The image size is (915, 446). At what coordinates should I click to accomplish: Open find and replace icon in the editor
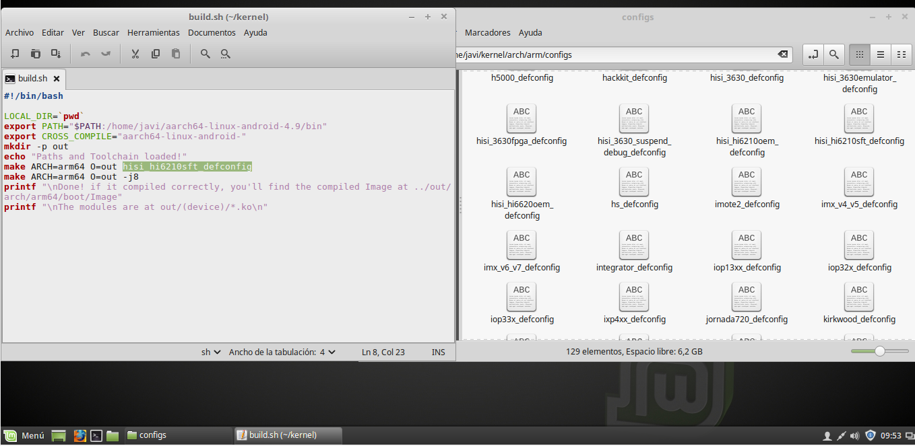[226, 54]
